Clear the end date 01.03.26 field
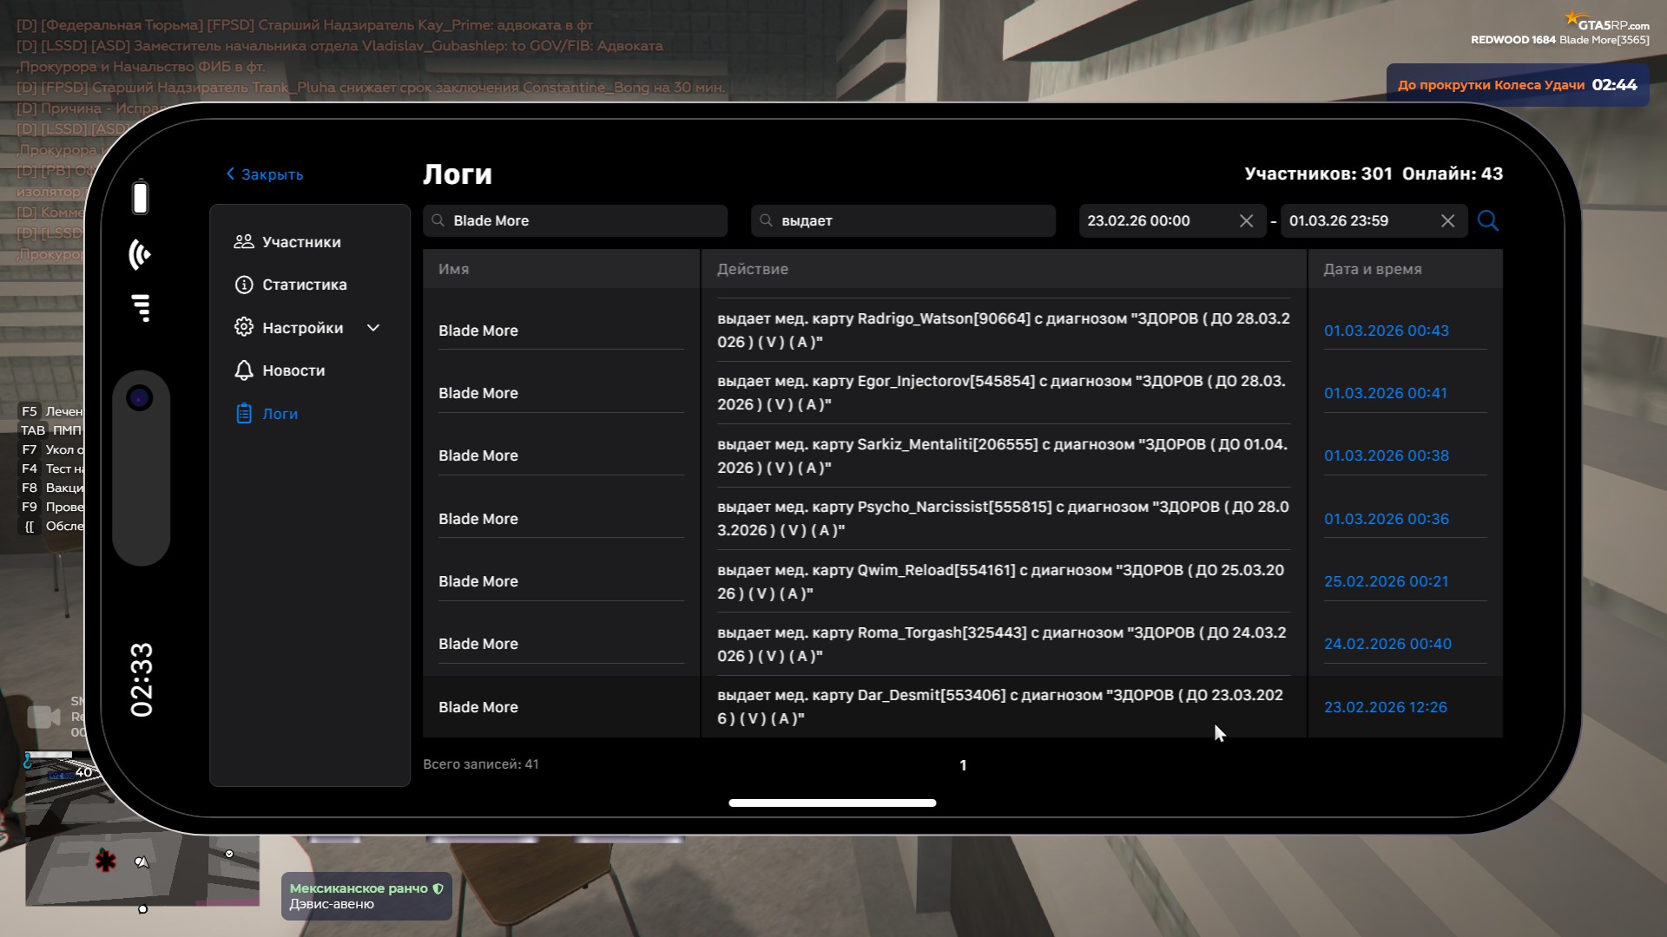The image size is (1667, 937). click(1447, 221)
